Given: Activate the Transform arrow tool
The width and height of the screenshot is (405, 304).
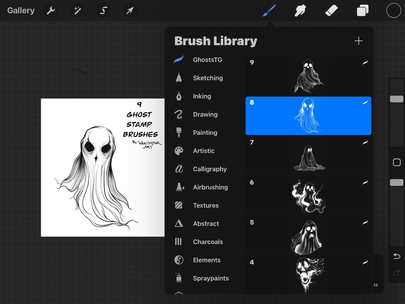Looking at the screenshot, I should pyautogui.click(x=130, y=11).
